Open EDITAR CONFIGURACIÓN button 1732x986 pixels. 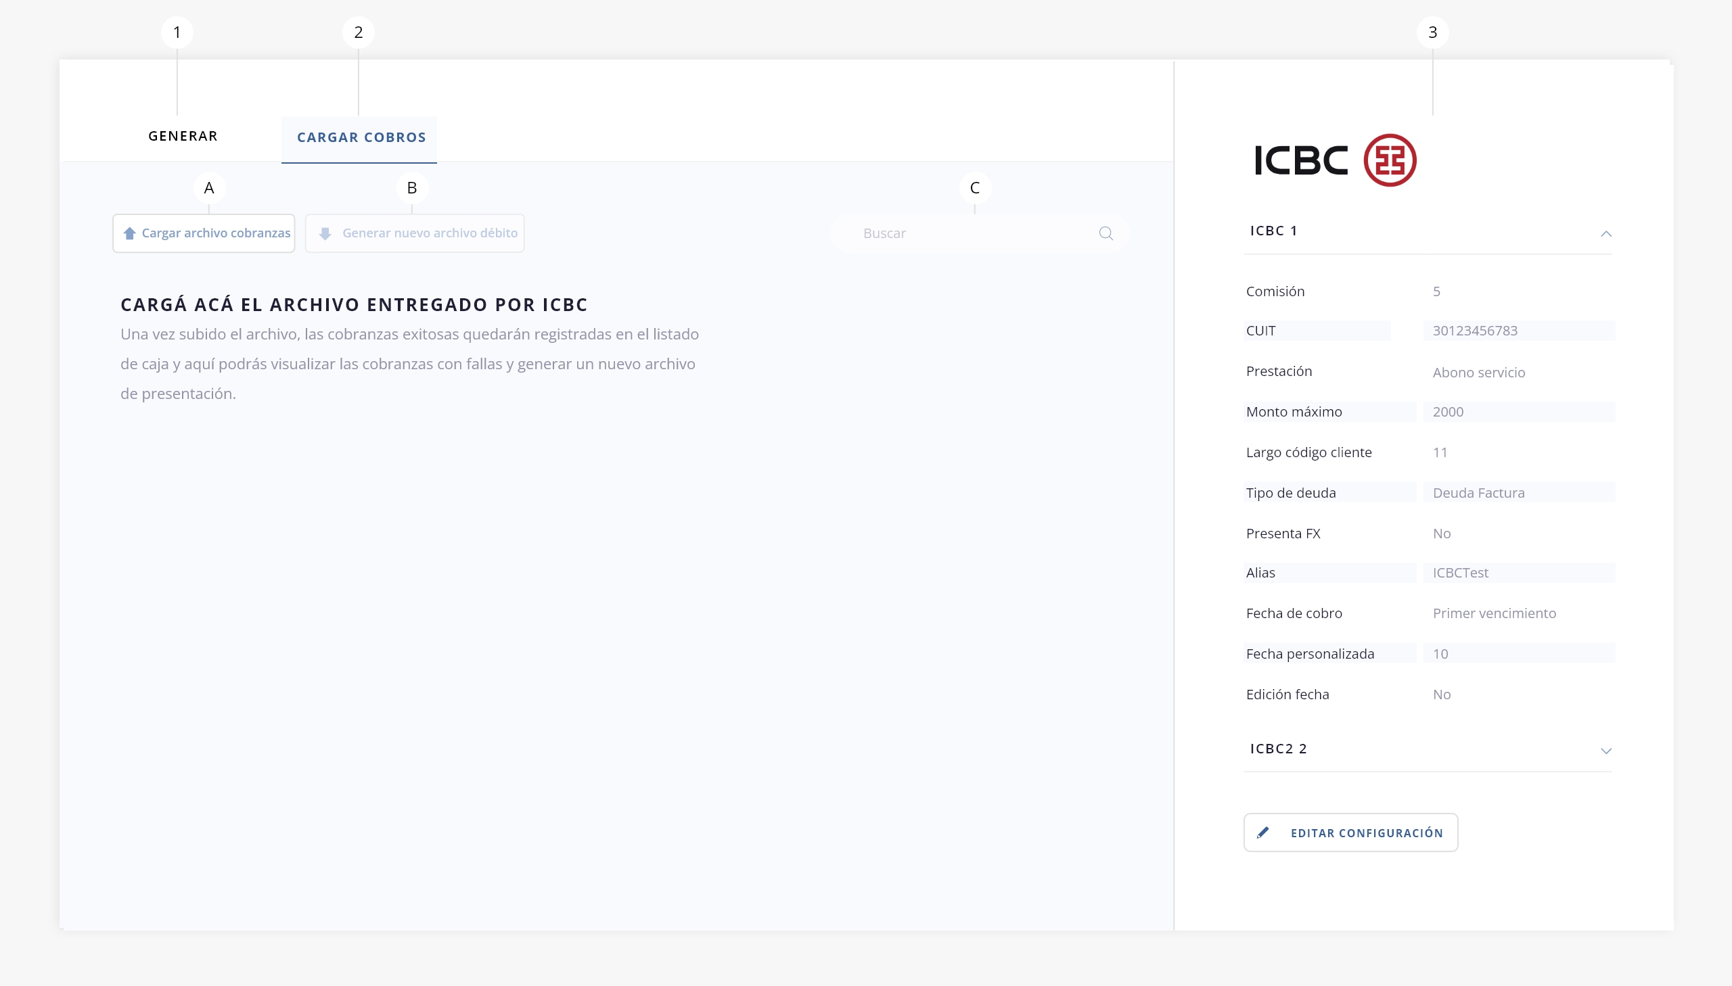(1350, 833)
